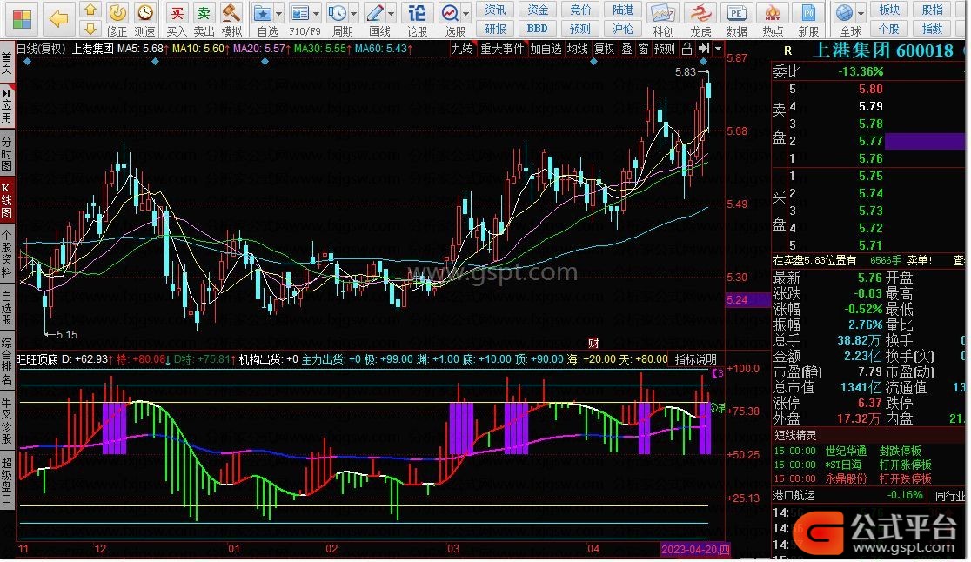The image size is (971, 562).
Task: Click the 资讯 news button
Action: click(495, 10)
